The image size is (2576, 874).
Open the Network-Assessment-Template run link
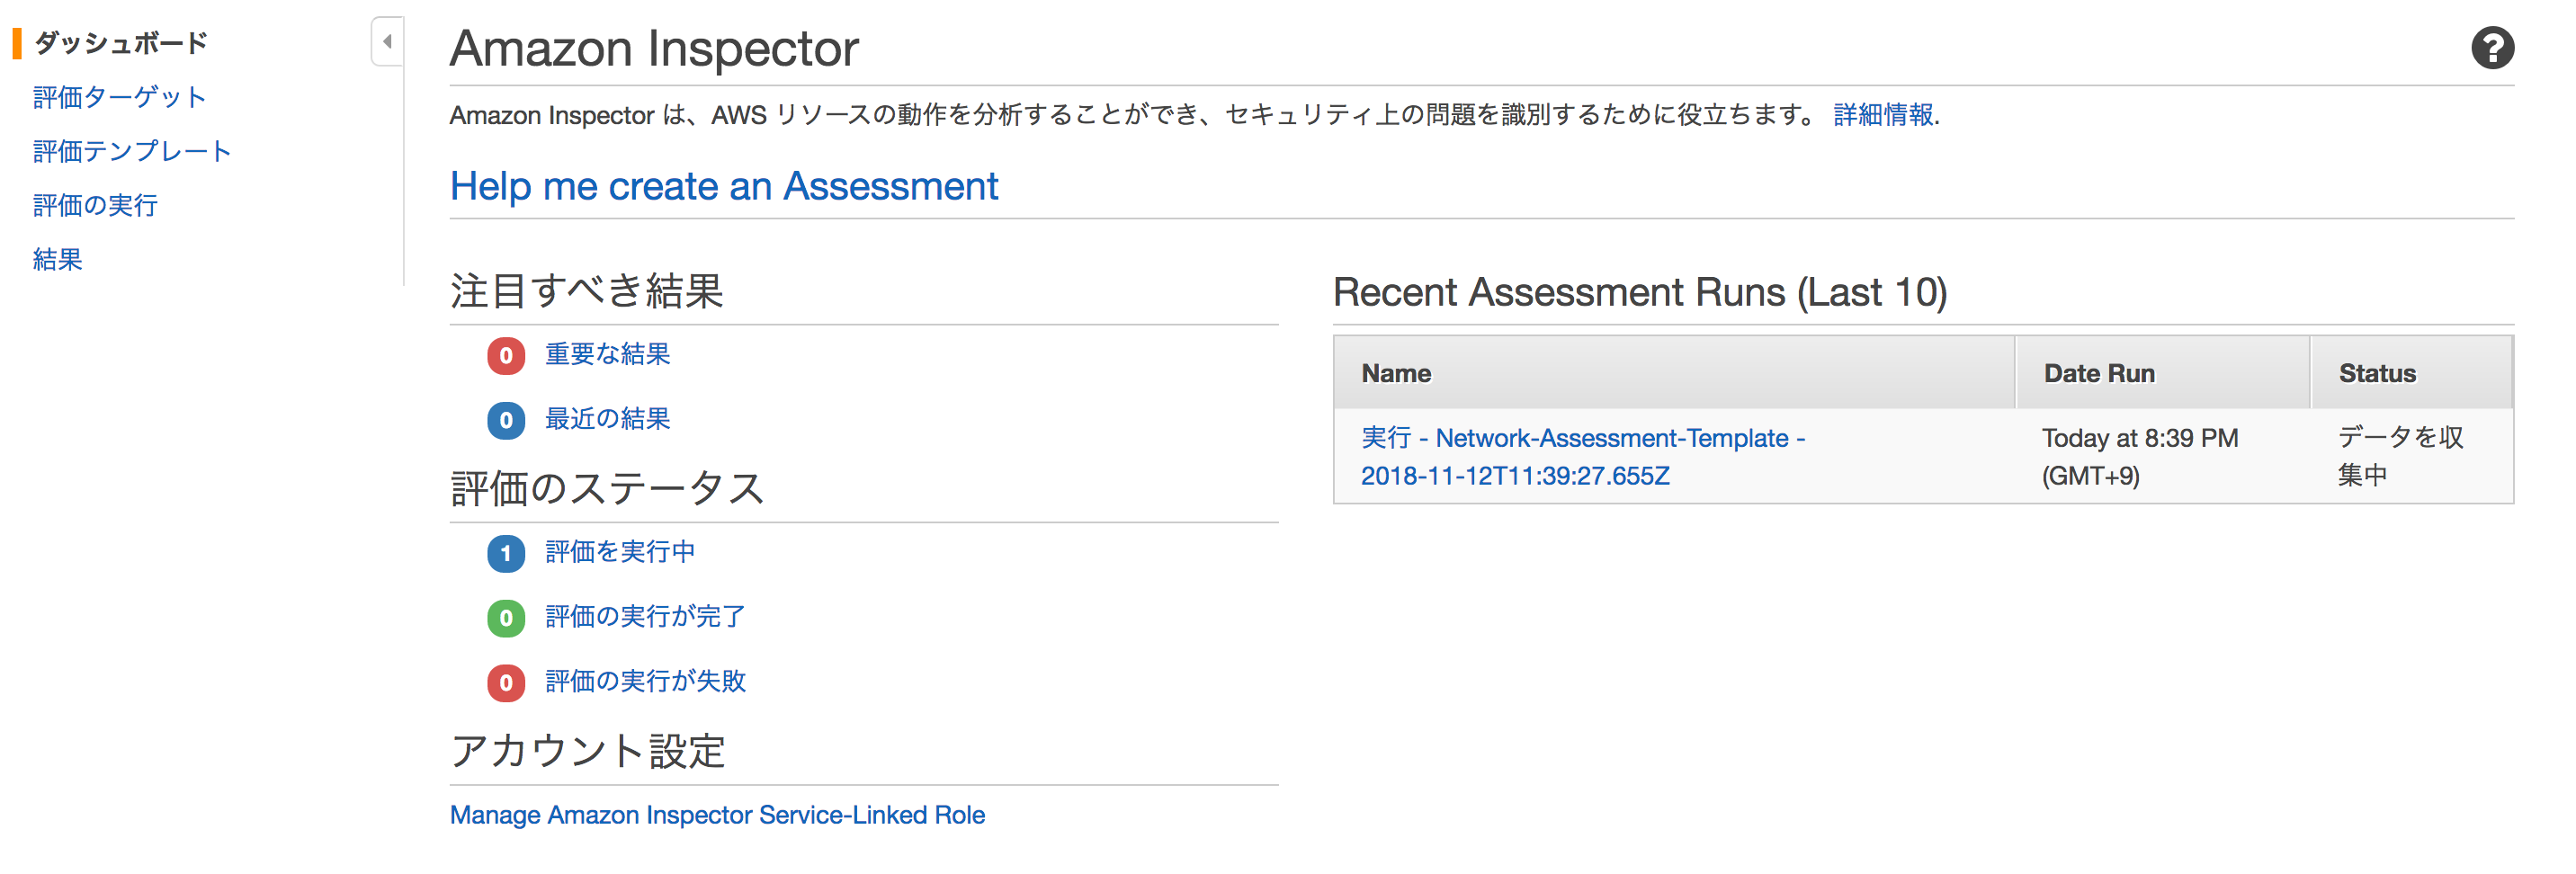point(1582,457)
